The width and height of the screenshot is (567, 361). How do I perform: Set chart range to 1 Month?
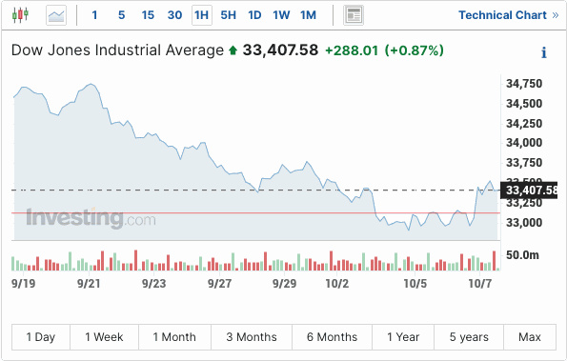pyautogui.click(x=174, y=337)
